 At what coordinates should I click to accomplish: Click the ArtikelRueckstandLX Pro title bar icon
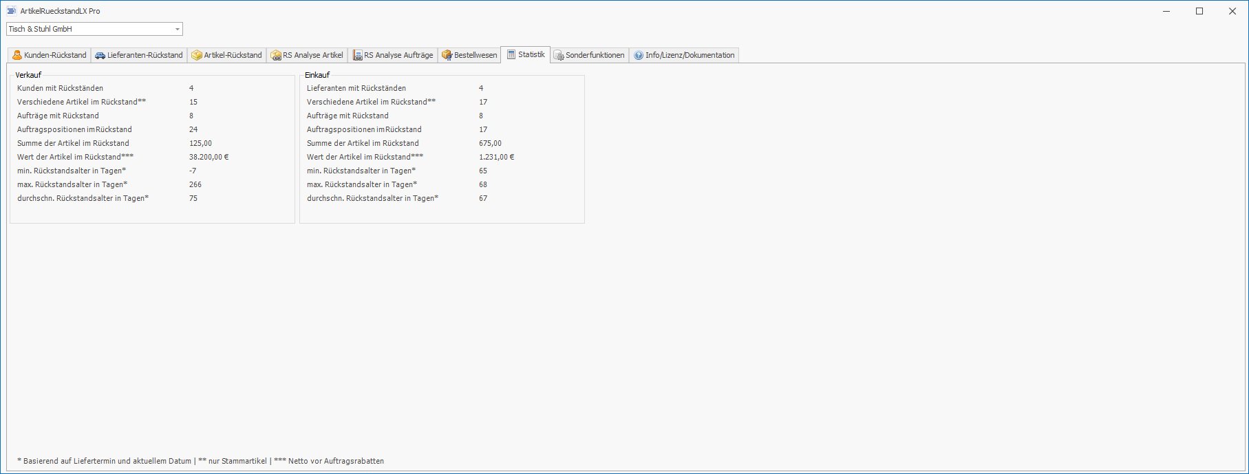[12, 11]
